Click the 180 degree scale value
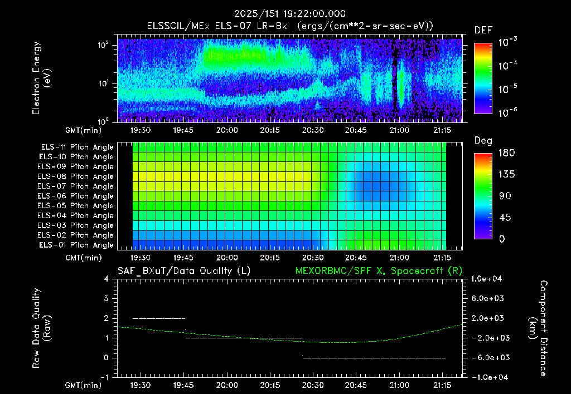 tap(506, 153)
